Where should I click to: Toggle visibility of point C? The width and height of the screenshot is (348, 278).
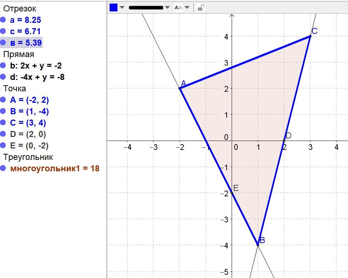[3, 122]
